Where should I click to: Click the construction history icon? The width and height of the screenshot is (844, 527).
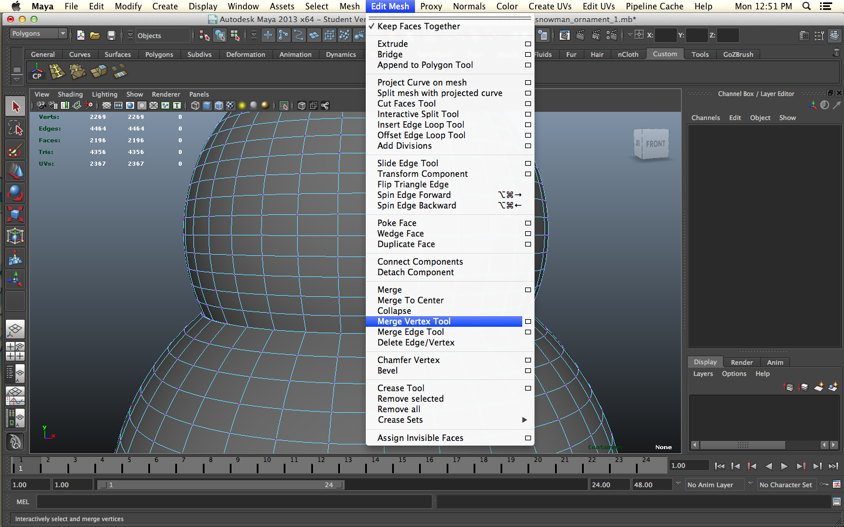pyautogui.click(x=543, y=36)
